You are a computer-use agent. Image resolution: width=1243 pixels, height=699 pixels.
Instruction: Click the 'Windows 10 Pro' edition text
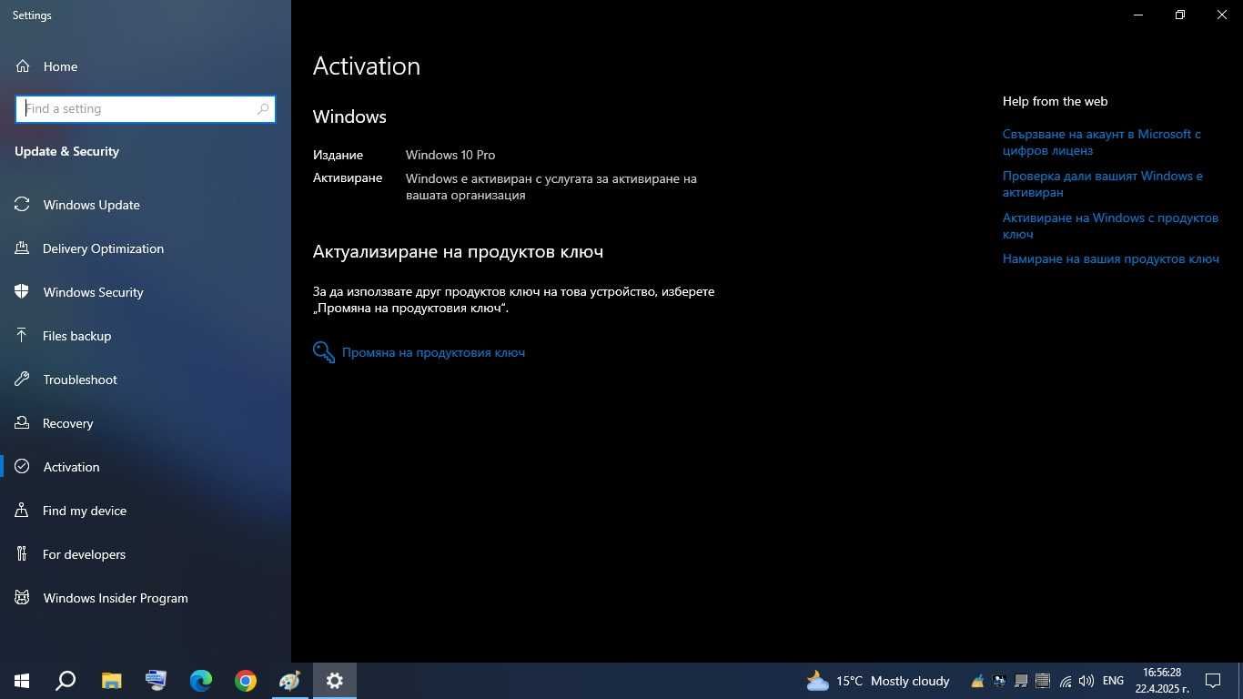point(450,155)
